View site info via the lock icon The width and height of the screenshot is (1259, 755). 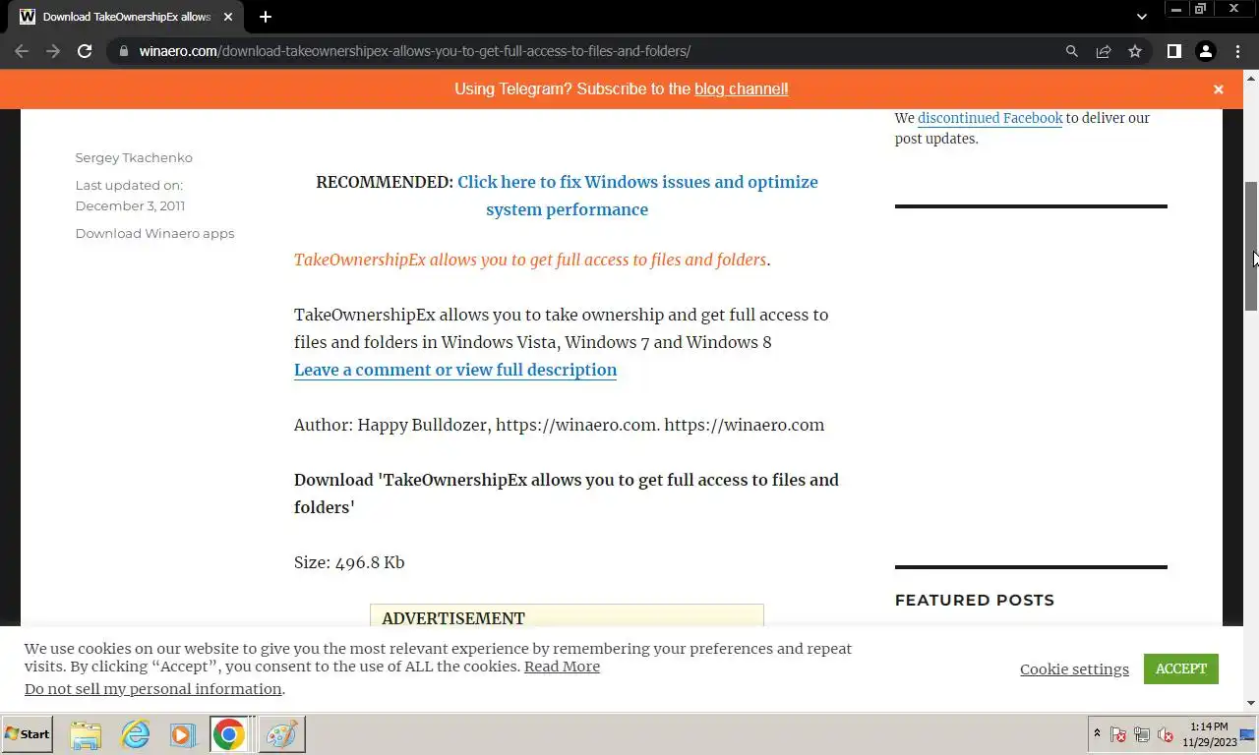tap(124, 51)
